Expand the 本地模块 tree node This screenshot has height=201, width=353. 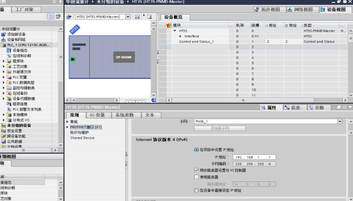(x=3, y=115)
